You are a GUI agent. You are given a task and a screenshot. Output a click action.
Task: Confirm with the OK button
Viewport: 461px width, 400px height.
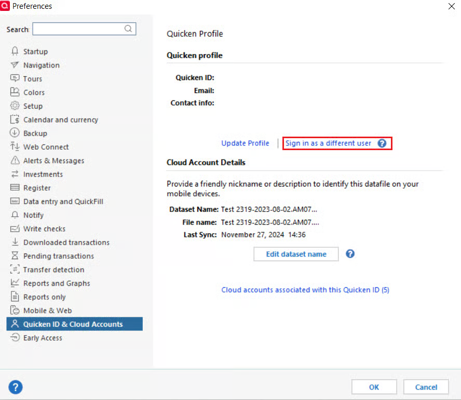point(374,387)
